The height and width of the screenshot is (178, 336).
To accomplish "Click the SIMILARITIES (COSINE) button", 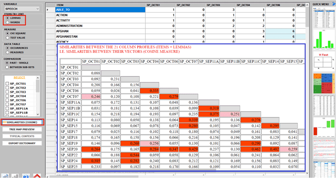I will [22, 122].
